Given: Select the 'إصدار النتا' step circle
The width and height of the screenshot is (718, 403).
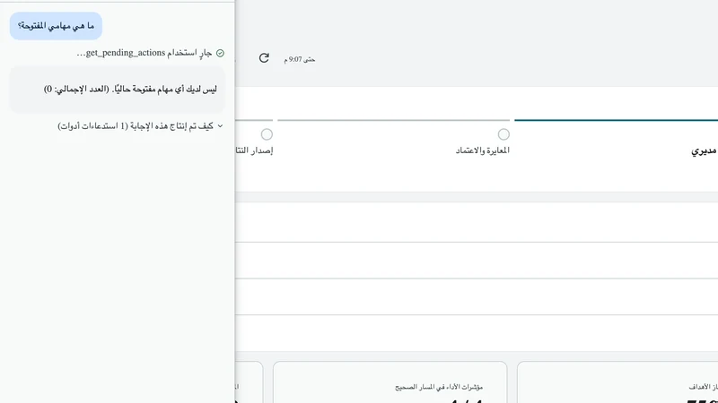Looking at the screenshot, I should tap(267, 134).
